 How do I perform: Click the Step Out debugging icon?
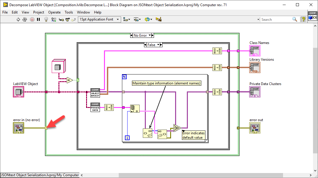click(x=73, y=19)
